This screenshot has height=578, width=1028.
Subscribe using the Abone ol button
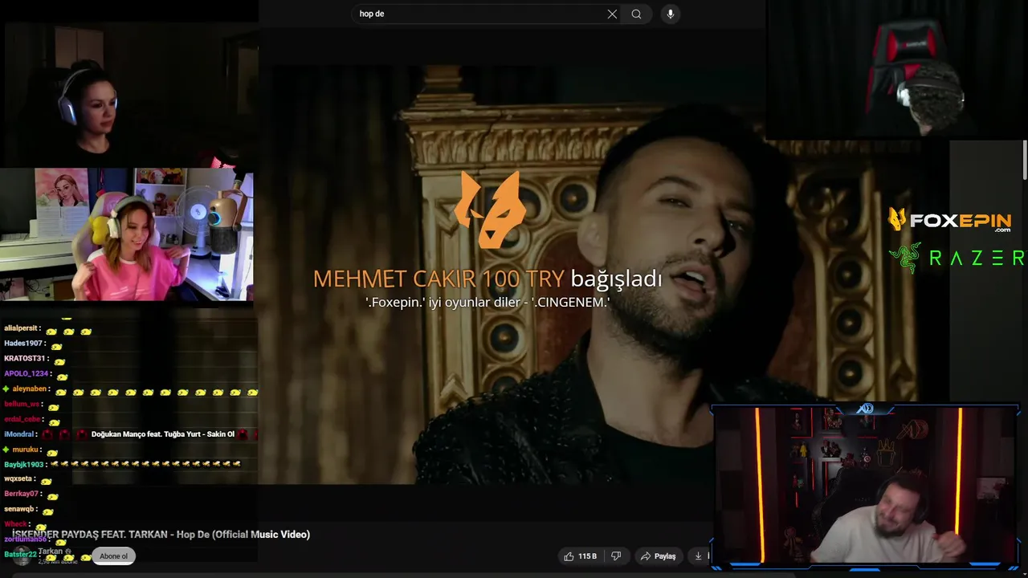click(x=113, y=556)
